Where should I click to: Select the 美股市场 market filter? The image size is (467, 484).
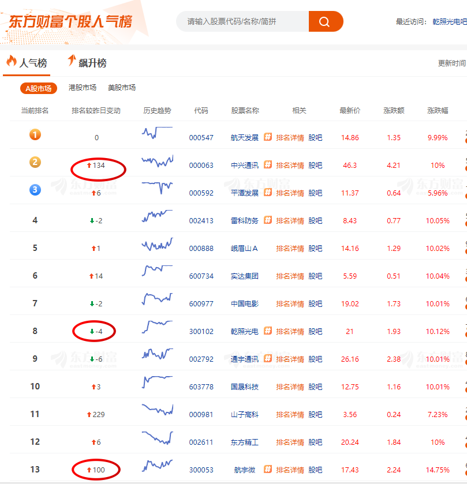click(x=122, y=88)
